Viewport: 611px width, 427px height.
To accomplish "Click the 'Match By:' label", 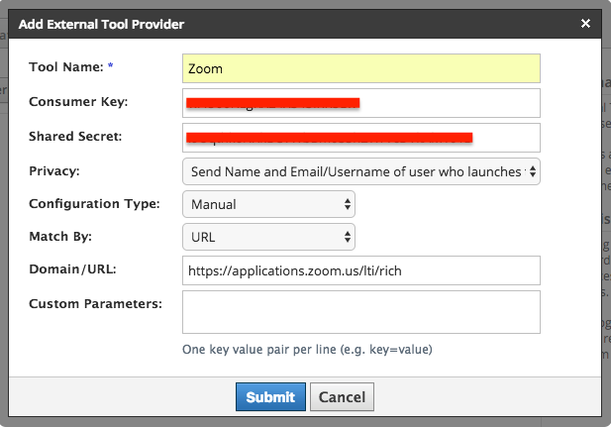I will click(x=60, y=237).
